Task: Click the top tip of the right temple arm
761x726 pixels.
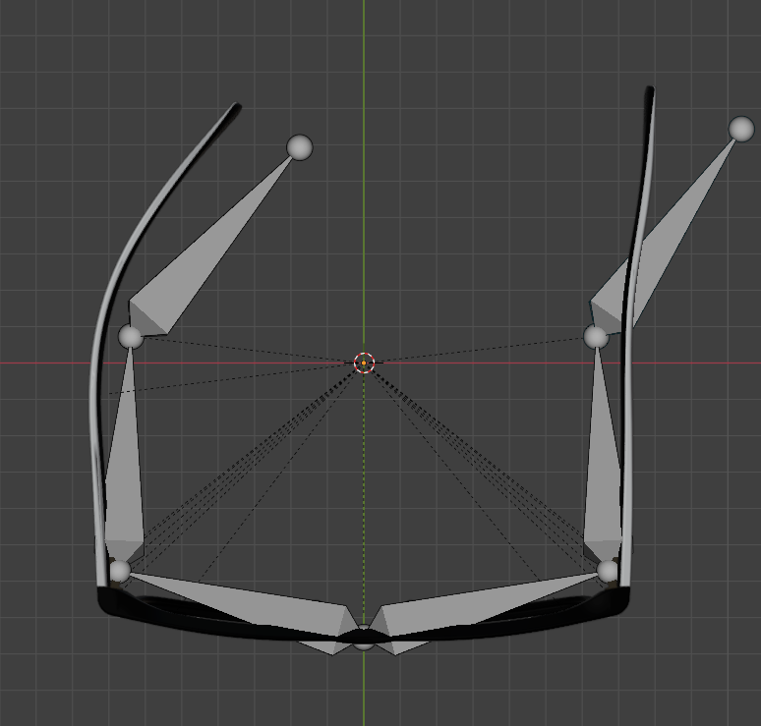Action: coord(650,91)
